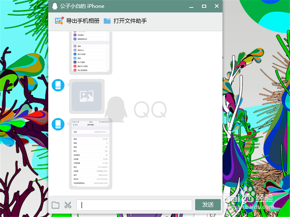Viewport: 290px width, 217px height.
Task: Click the window title 公子小白的 iPhone
Action: (82, 6)
